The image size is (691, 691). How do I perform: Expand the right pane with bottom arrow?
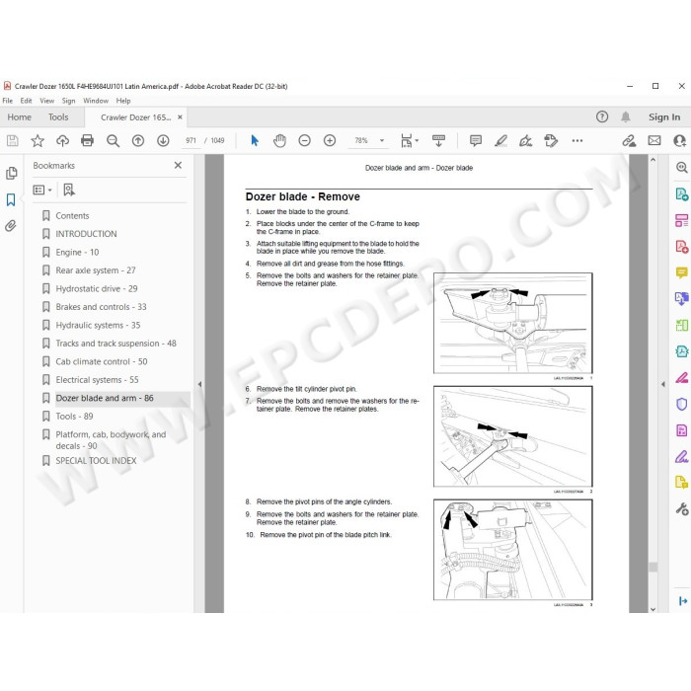(683, 601)
